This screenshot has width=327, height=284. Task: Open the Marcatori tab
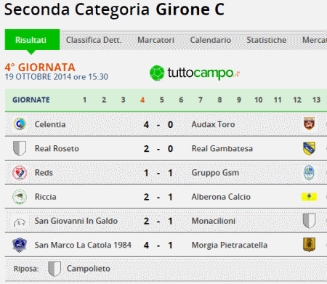(156, 40)
